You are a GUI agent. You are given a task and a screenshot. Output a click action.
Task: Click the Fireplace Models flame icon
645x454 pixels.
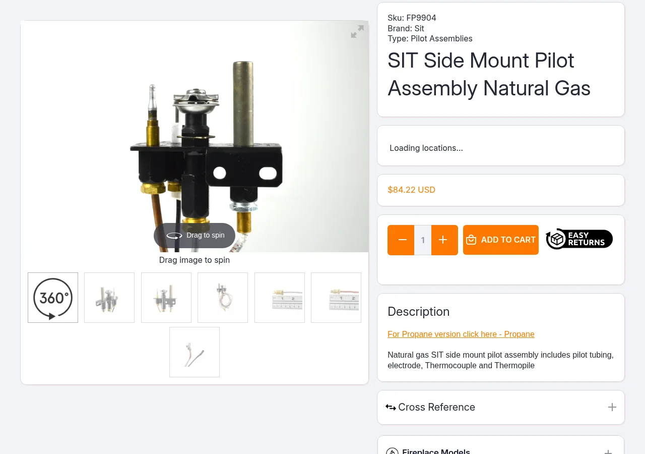coord(392,451)
